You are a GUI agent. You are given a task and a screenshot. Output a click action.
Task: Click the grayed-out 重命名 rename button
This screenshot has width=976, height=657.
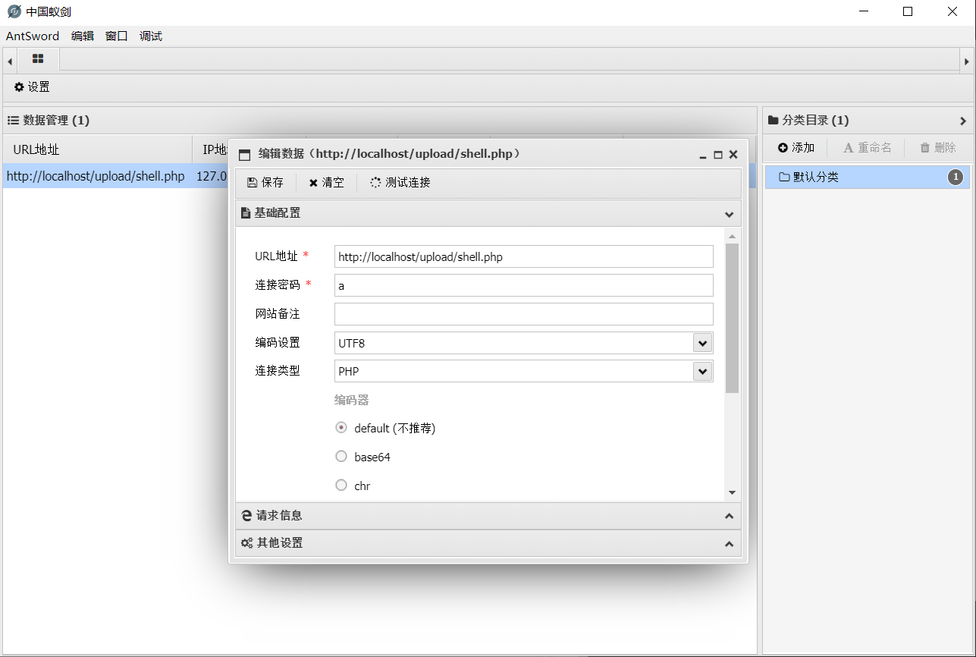tap(867, 148)
